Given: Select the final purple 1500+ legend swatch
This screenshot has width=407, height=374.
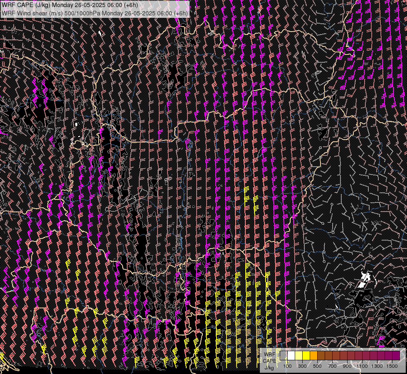Looking at the screenshot, I should click(x=396, y=356).
